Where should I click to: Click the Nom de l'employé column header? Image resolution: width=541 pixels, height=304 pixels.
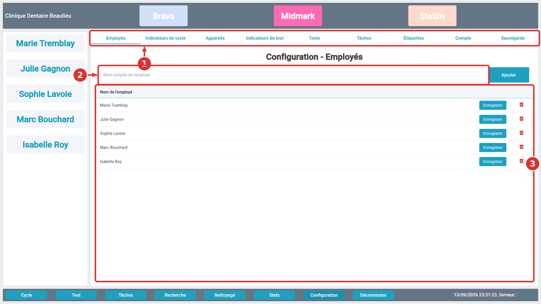coord(116,92)
